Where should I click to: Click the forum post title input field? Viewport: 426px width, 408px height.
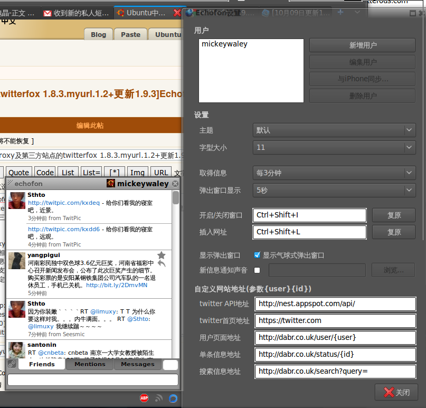click(91, 155)
